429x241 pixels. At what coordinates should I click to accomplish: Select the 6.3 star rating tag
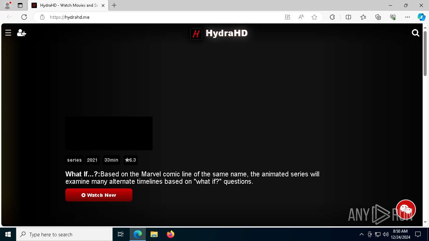[x=130, y=160]
